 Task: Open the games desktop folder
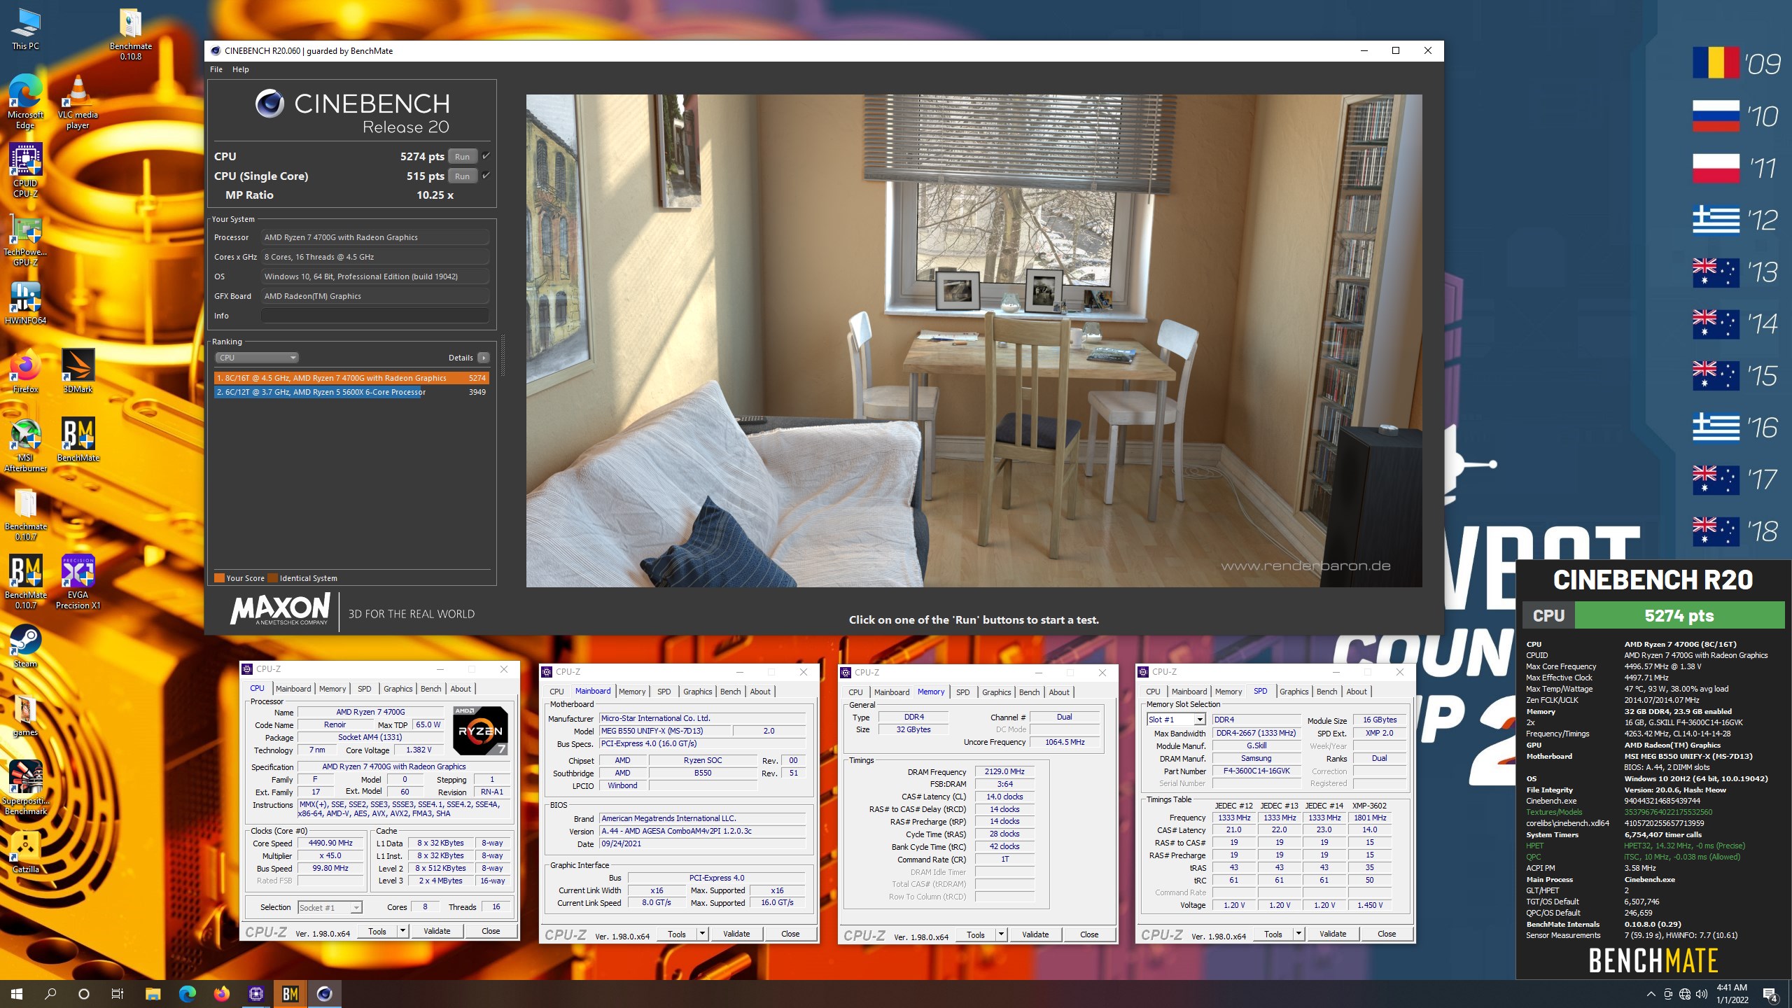[25, 715]
